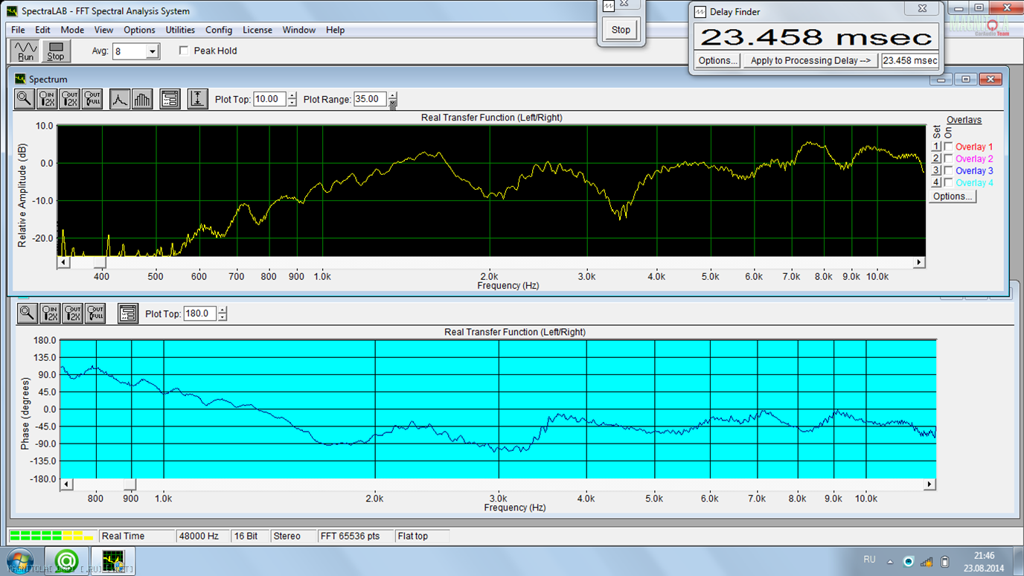Open the Windows Start menu
Screen dimensions: 1024x576
pyautogui.click(x=20, y=560)
